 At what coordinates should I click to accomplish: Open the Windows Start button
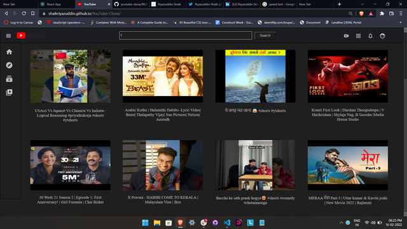pos(145,223)
